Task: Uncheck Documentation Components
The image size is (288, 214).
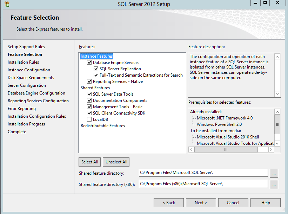Action: point(89,100)
